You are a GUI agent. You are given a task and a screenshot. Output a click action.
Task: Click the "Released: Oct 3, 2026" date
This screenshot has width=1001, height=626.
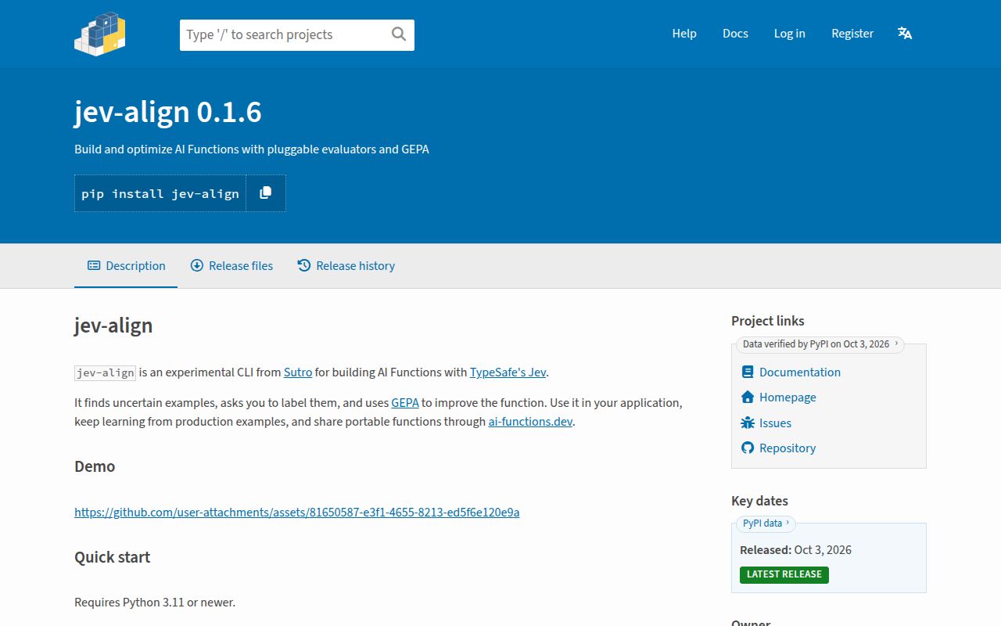795,550
